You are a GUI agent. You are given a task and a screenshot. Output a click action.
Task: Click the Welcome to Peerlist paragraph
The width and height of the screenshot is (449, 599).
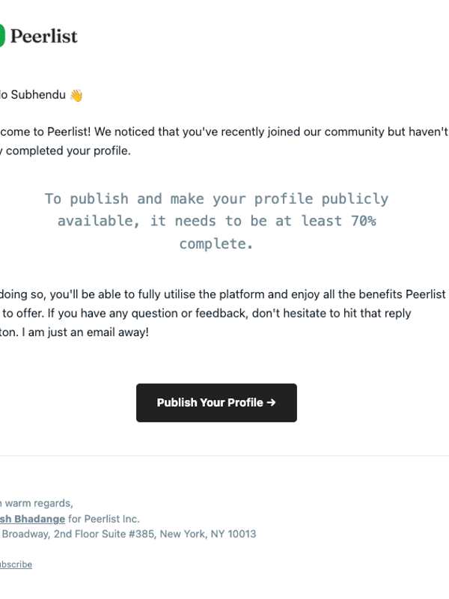(217, 139)
